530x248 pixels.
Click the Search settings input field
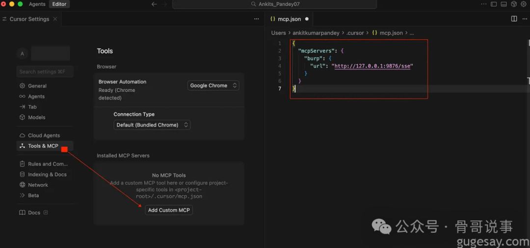click(x=45, y=72)
